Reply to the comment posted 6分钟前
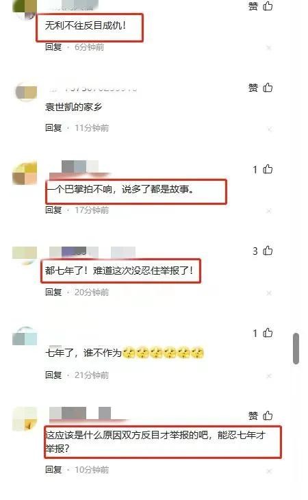Viewport: 308px width, 500px height. (x=53, y=47)
